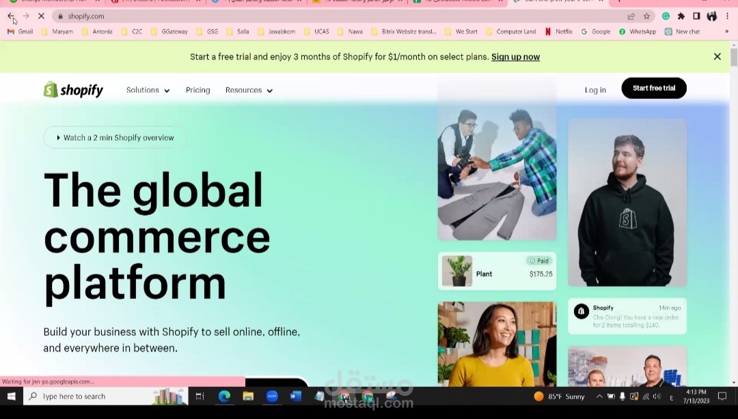Image resolution: width=738 pixels, height=419 pixels.
Task: Open the Bitrix Website transl... bookmark folder
Action: tap(405, 31)
